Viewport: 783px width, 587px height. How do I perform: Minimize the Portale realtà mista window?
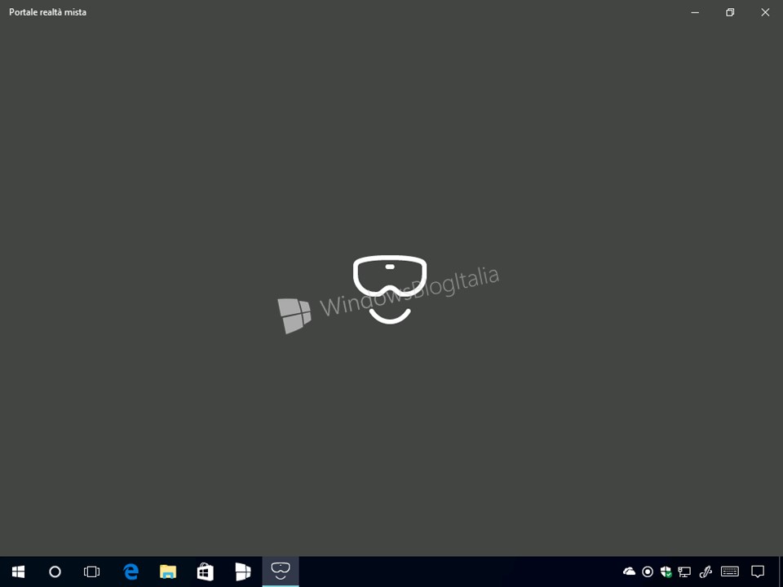(x=695, y=12)
